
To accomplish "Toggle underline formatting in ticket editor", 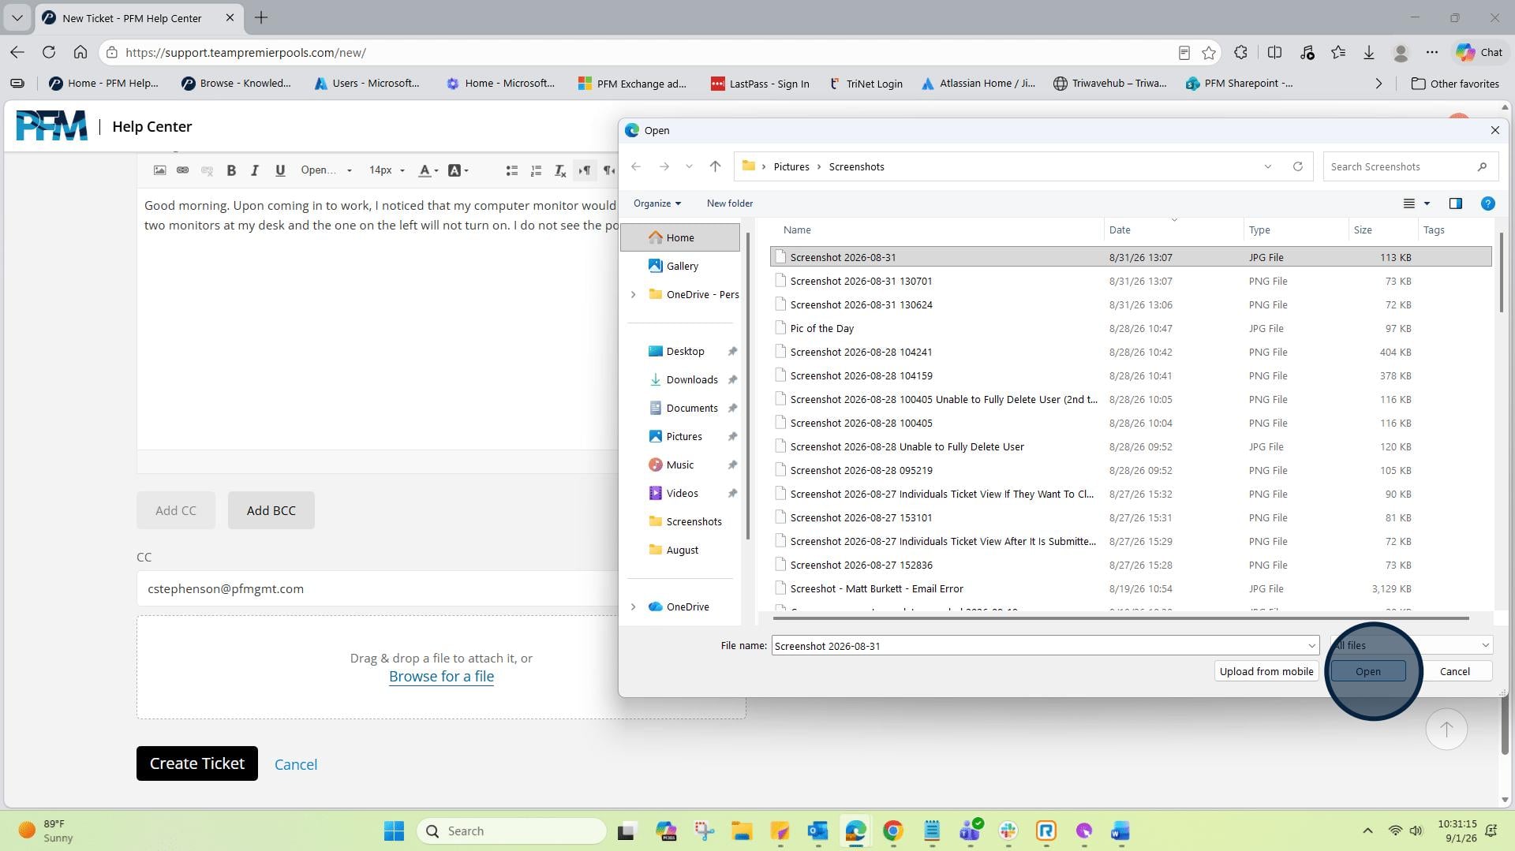I will coord(279,170).
